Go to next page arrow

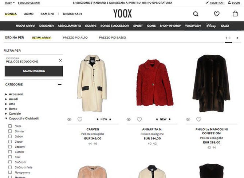click(237, 38)
